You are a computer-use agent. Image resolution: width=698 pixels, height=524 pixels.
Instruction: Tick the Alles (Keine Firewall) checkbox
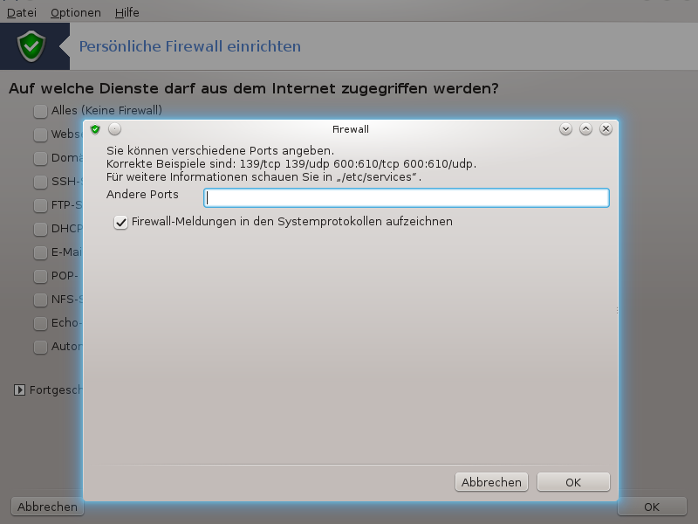[x=40, y=111]
